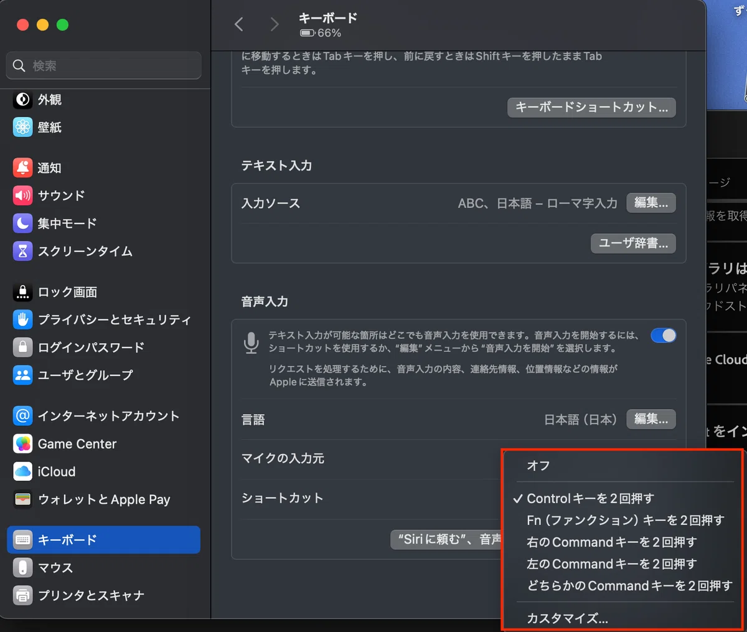Click the Game Center icon
747x632 pixels.
23,443
